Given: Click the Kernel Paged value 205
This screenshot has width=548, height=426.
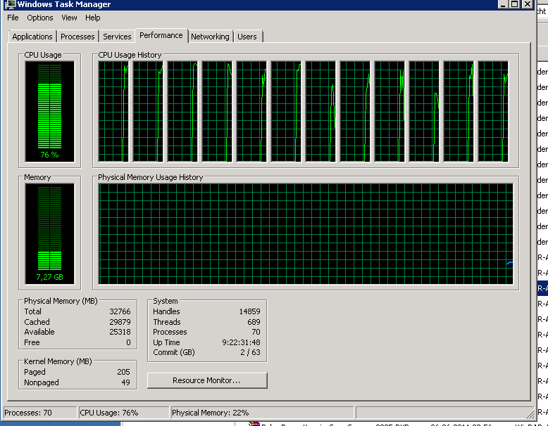Looking at the screenshot, I should [x=123, y=373].
